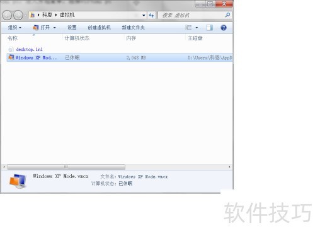Open help with the blue question mark icon
315x236 pixels.
[x=224, y=28]
